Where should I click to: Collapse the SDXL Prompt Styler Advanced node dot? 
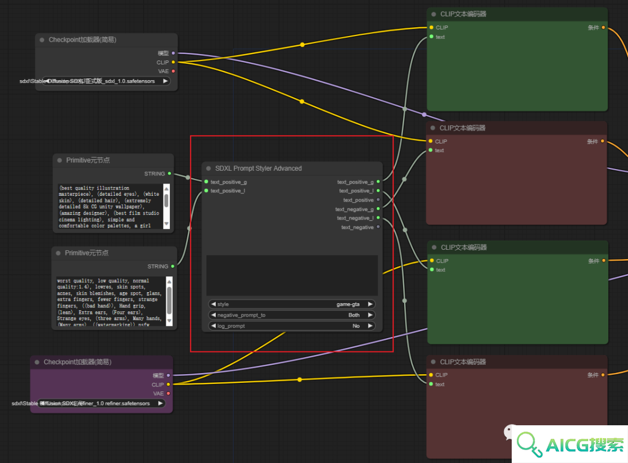[208, 168]
